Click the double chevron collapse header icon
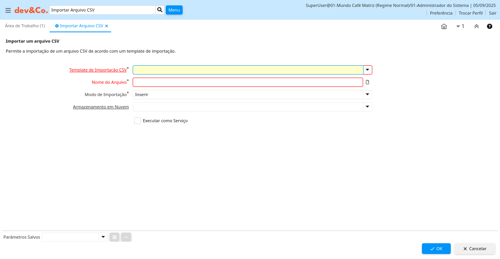The image size is (500, 259). [x=476, y=27]
